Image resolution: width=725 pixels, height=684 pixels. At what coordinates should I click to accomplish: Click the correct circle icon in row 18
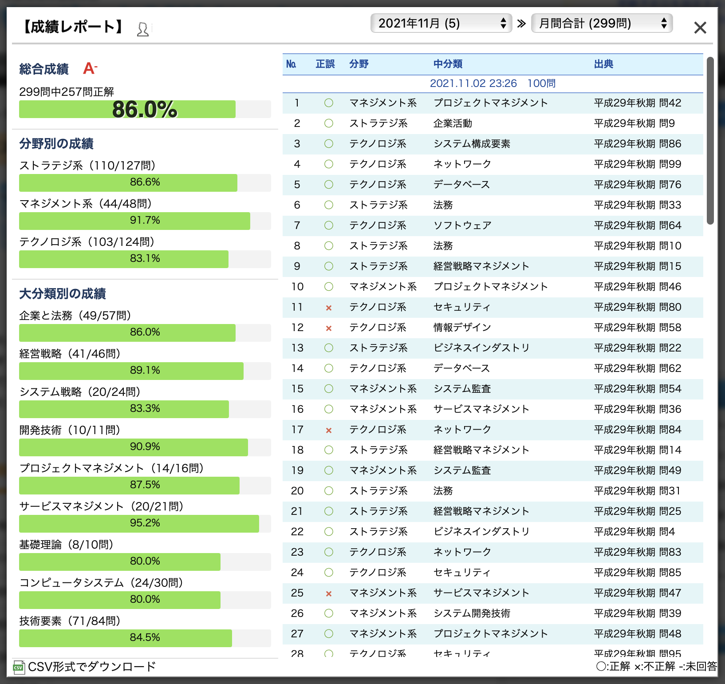tap(329, 450)
